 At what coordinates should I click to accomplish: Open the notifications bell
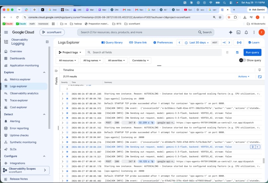(x=246, y=32)
